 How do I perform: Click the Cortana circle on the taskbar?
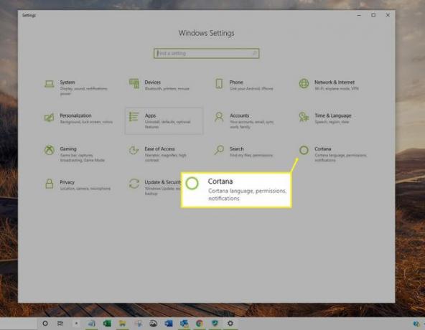[45, 324]
